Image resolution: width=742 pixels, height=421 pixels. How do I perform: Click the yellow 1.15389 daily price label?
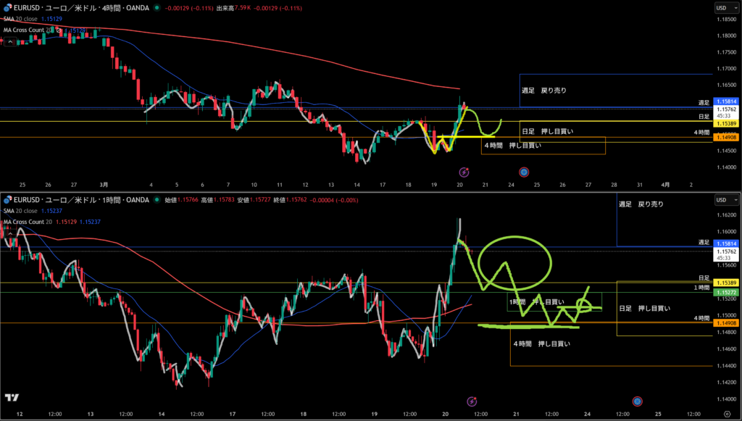[725, 125]
